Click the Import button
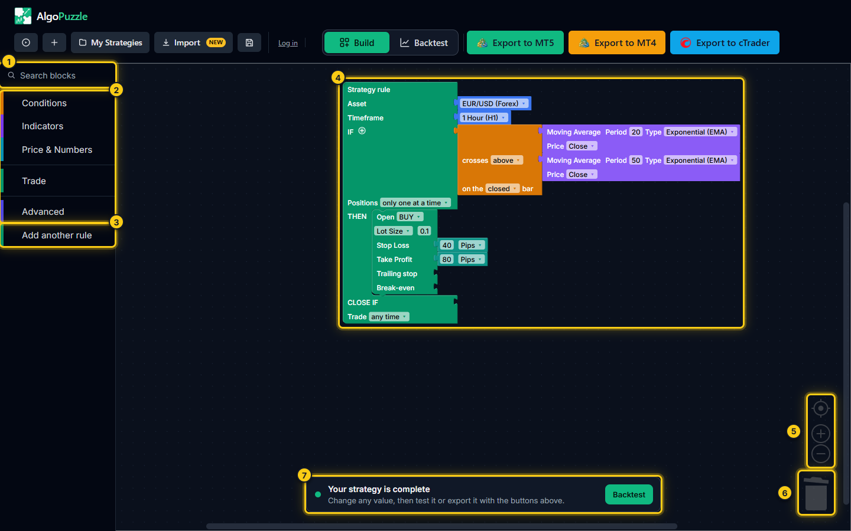The image size is (851, 531). point(193,42)
